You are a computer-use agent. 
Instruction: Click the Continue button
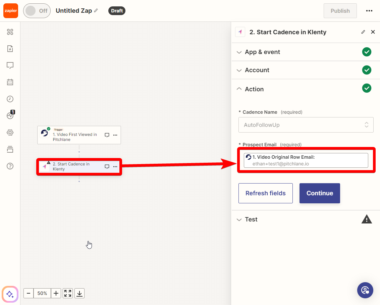coord(320,193)
